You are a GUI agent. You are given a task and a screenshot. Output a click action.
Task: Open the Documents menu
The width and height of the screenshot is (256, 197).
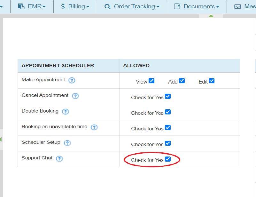[x=197, y=6]
